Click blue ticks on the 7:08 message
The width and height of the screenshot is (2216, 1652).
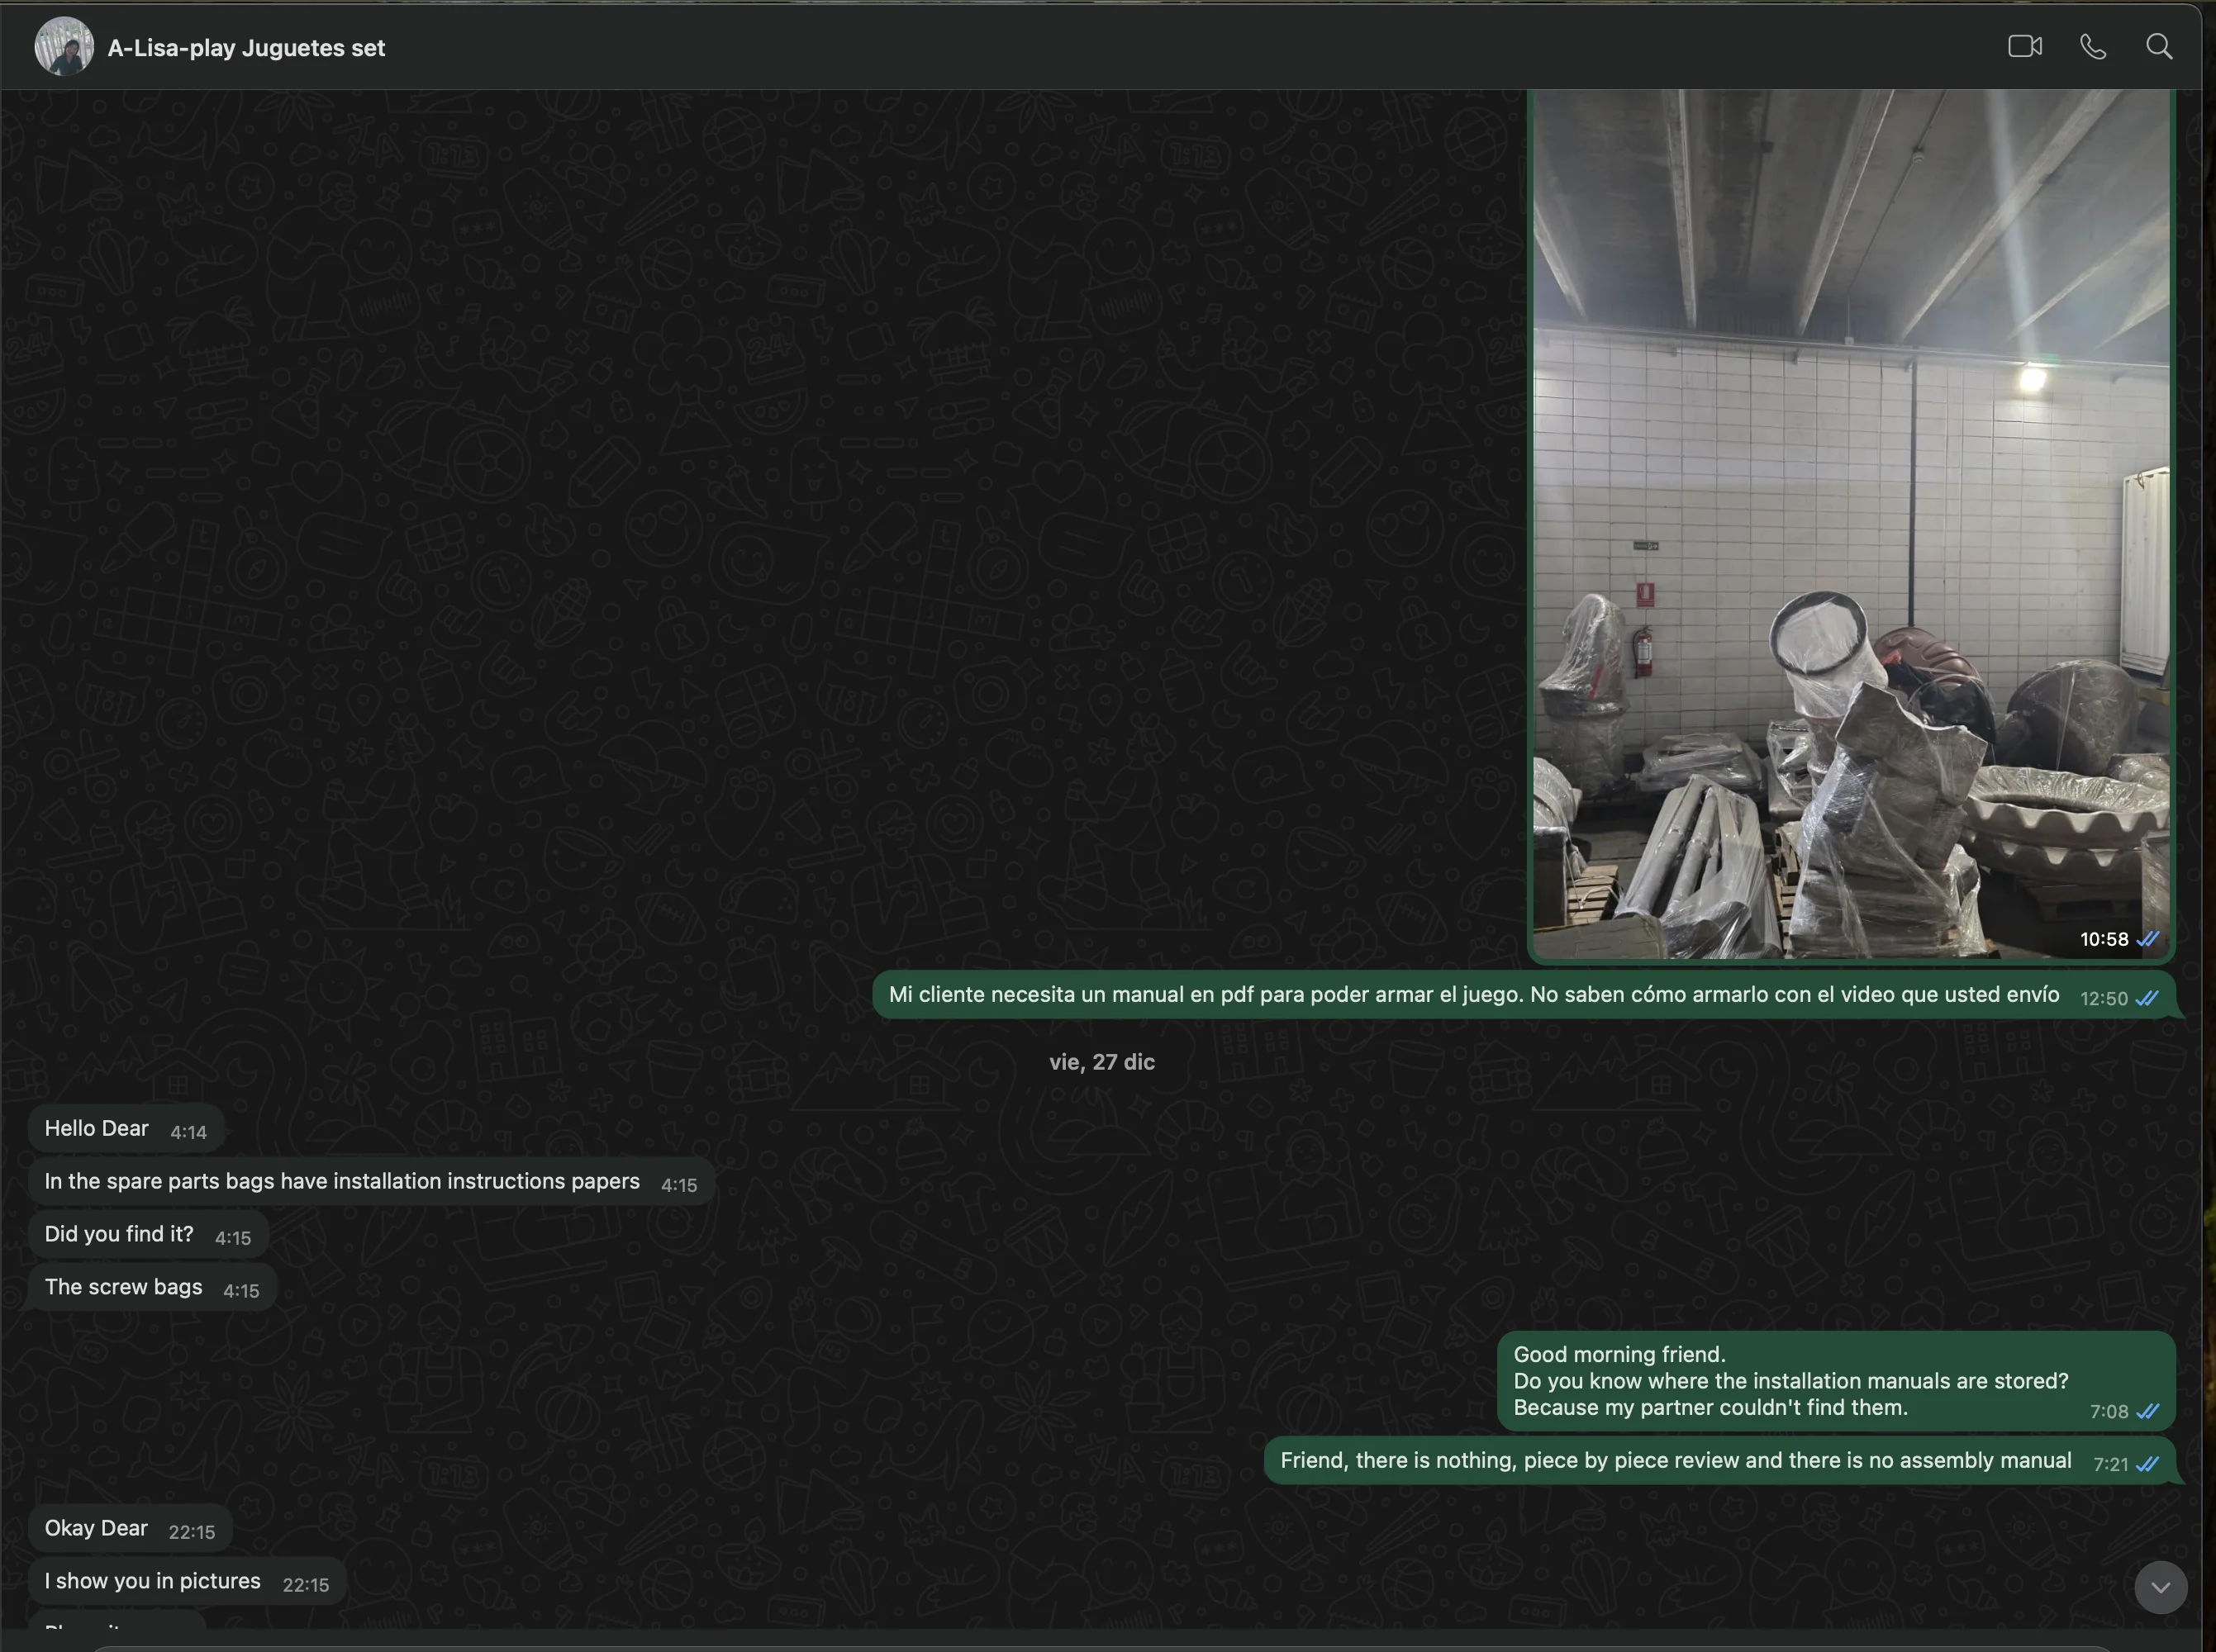point(2147,1412)
